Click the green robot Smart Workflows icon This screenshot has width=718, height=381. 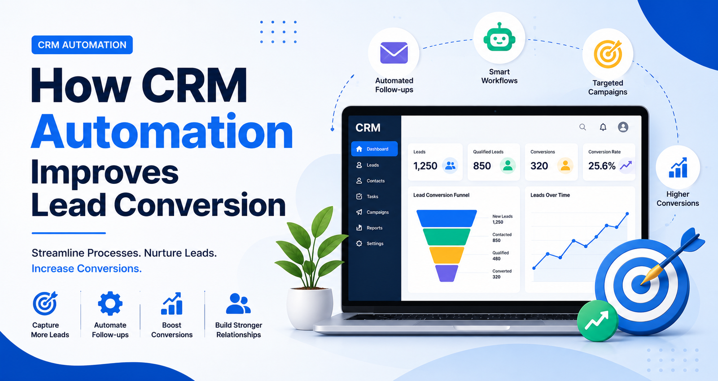click(499, 38)
